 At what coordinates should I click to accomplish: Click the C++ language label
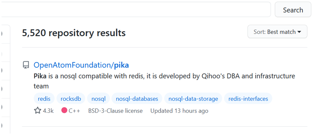[x=74, y=111]
